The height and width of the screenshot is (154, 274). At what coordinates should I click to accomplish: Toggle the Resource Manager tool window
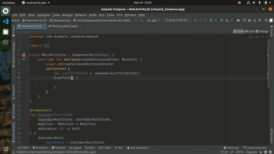click(x=14, y=54)
